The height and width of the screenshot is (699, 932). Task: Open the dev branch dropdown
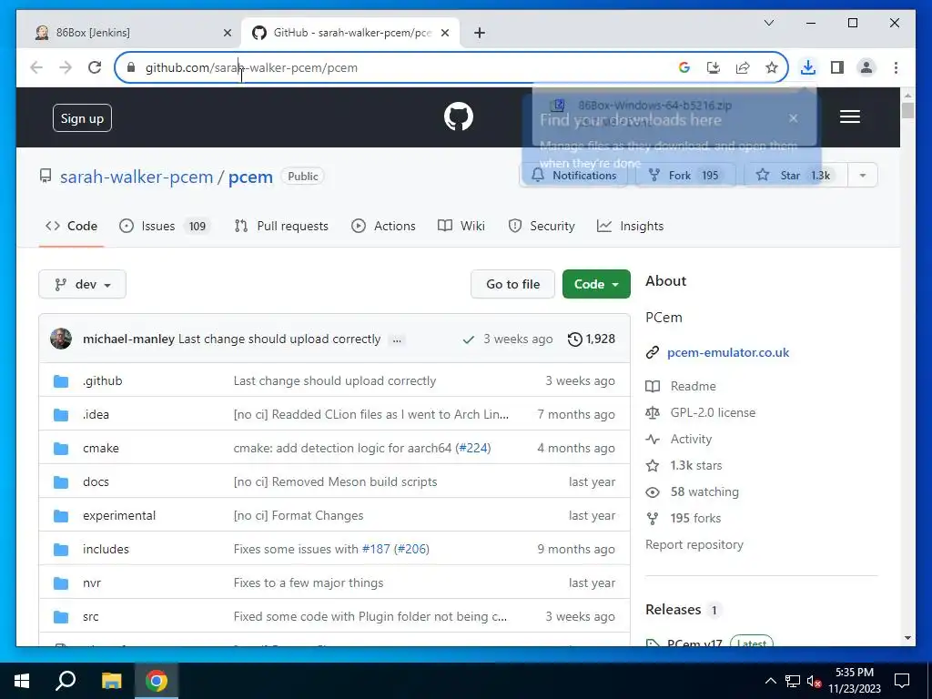pos(82,284)
